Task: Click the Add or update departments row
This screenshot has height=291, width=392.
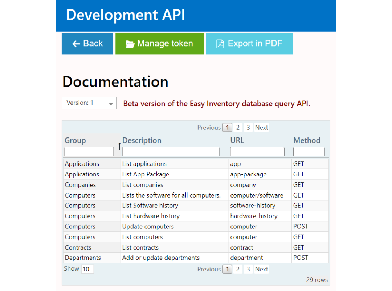Action: pyautogui.click(x=161, y=258)
